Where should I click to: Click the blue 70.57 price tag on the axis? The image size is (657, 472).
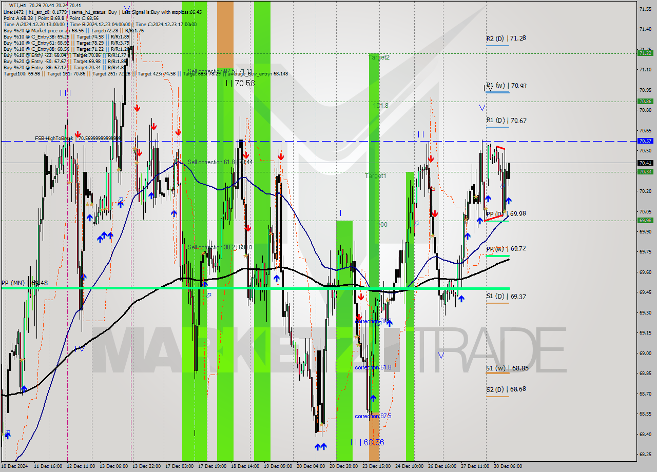coord(645,141)
